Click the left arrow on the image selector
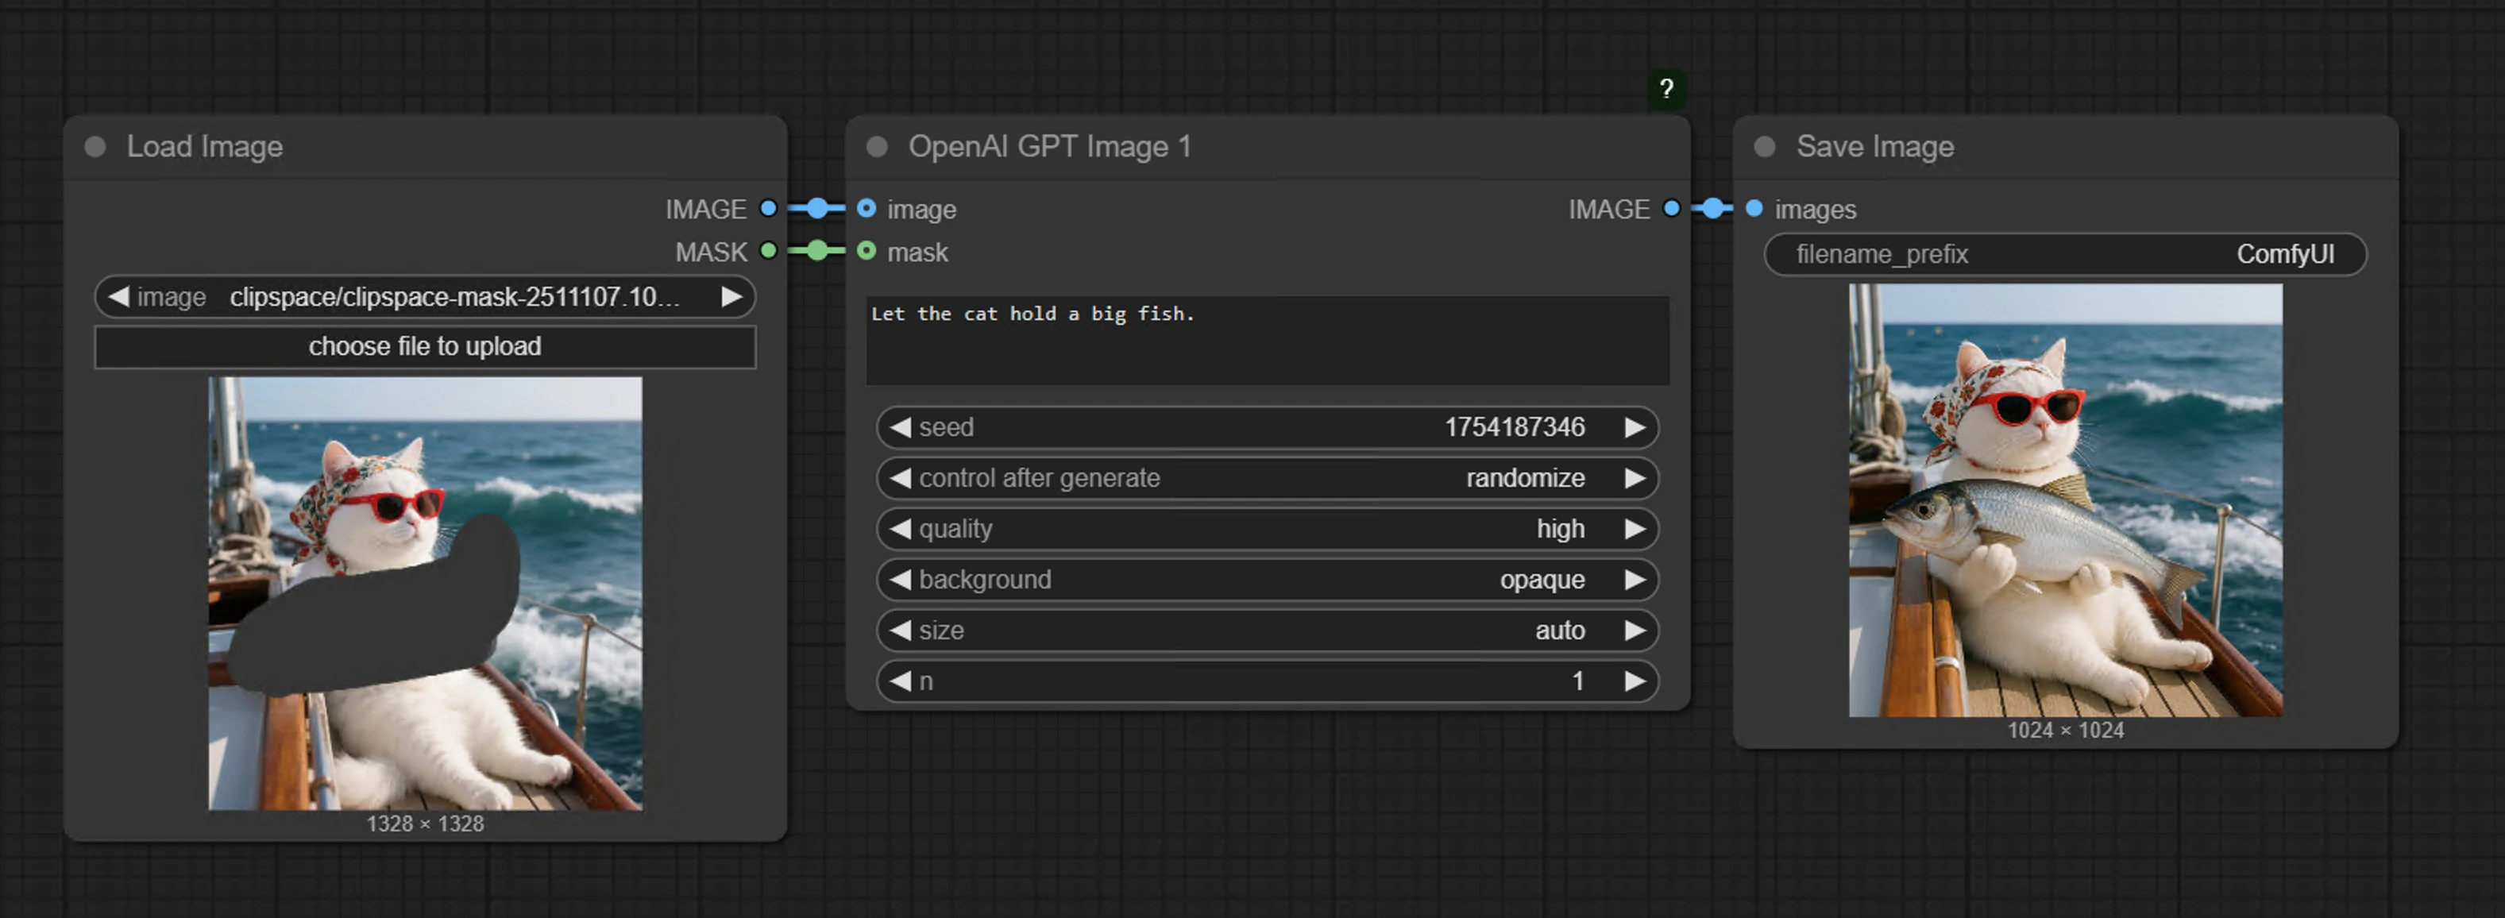2505x918 pixels. [x=120, y=298]
